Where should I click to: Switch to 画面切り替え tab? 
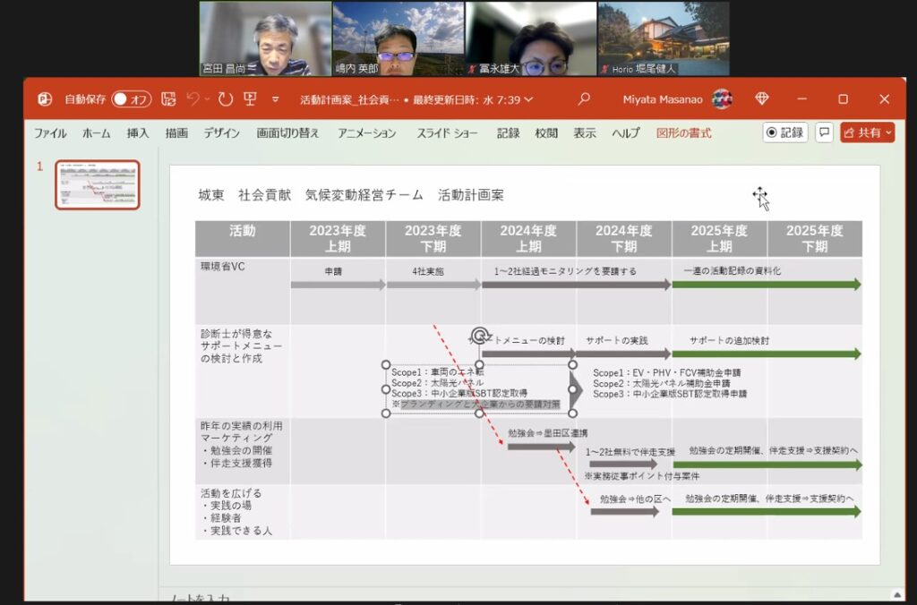coord(287,133)
